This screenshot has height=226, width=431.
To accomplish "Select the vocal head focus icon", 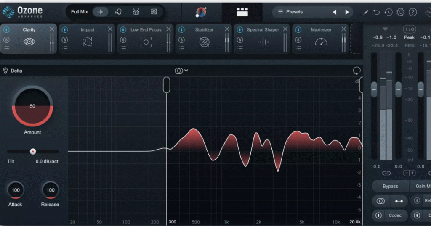I will (x=118, y=12).
